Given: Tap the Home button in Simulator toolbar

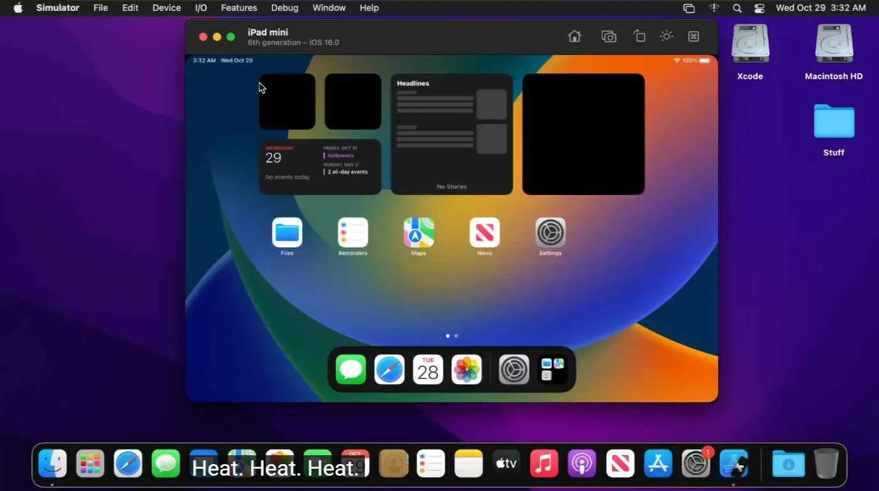Looking at the screenshot, I should 574,36.
